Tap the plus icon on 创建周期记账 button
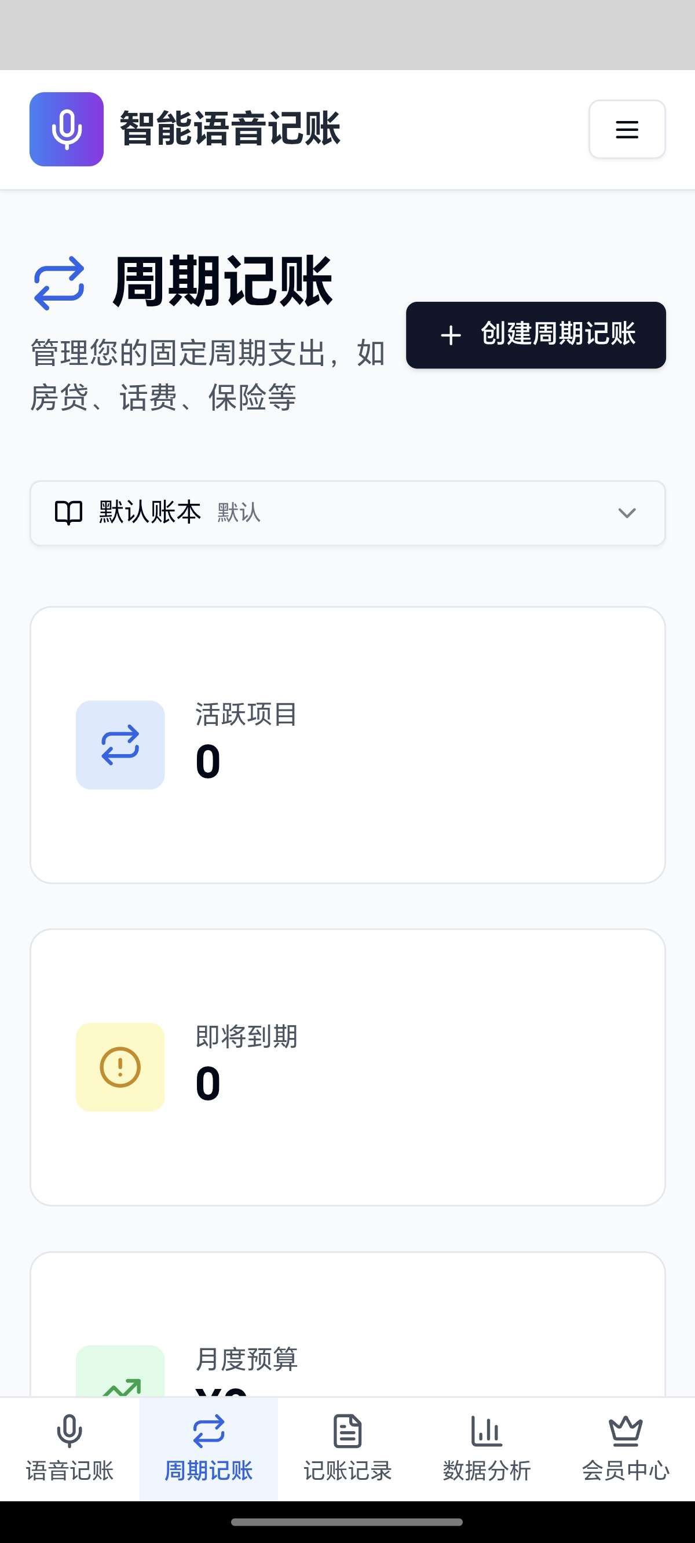Viewport: 695px width, 1543px height. pyautogui.click(x=451, y=335)
